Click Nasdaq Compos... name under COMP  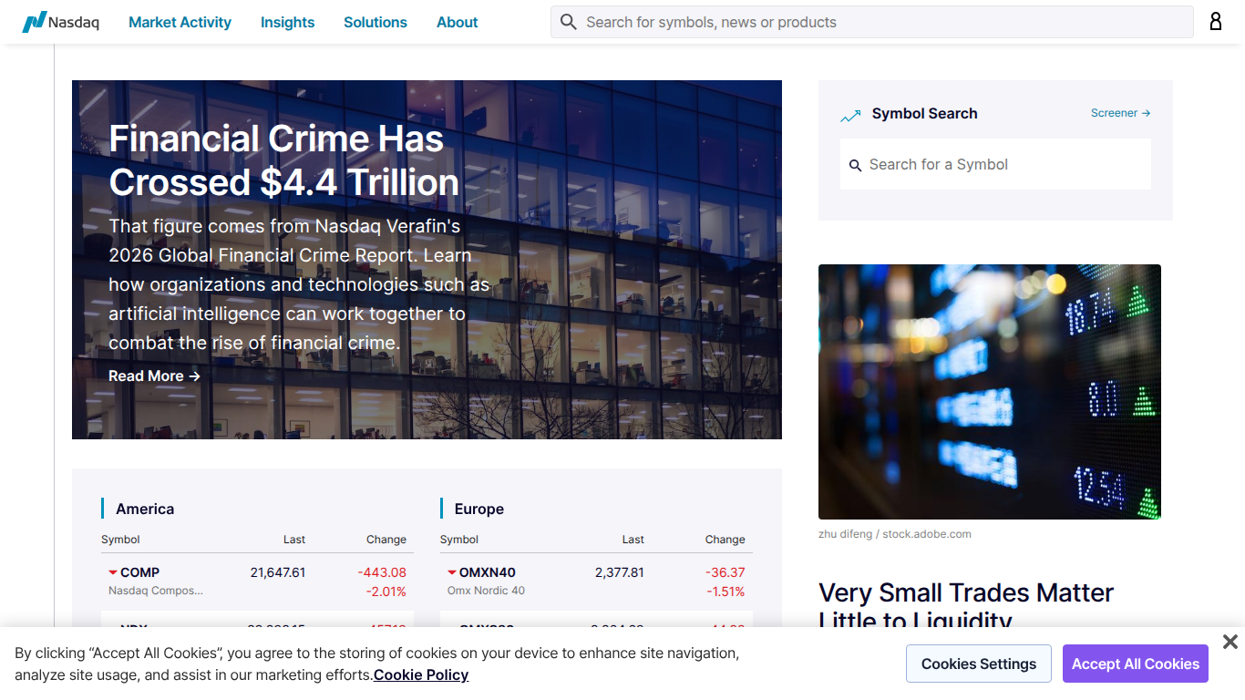(156, 591)
